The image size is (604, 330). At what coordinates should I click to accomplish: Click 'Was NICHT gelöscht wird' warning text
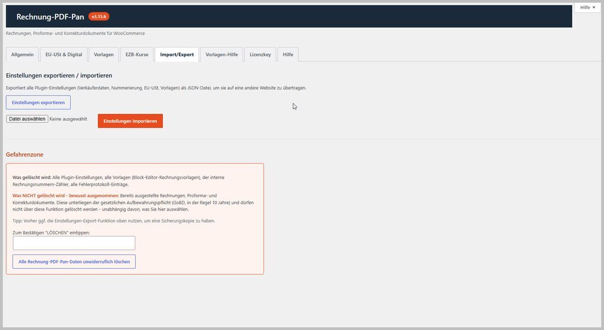pos(65,196)
